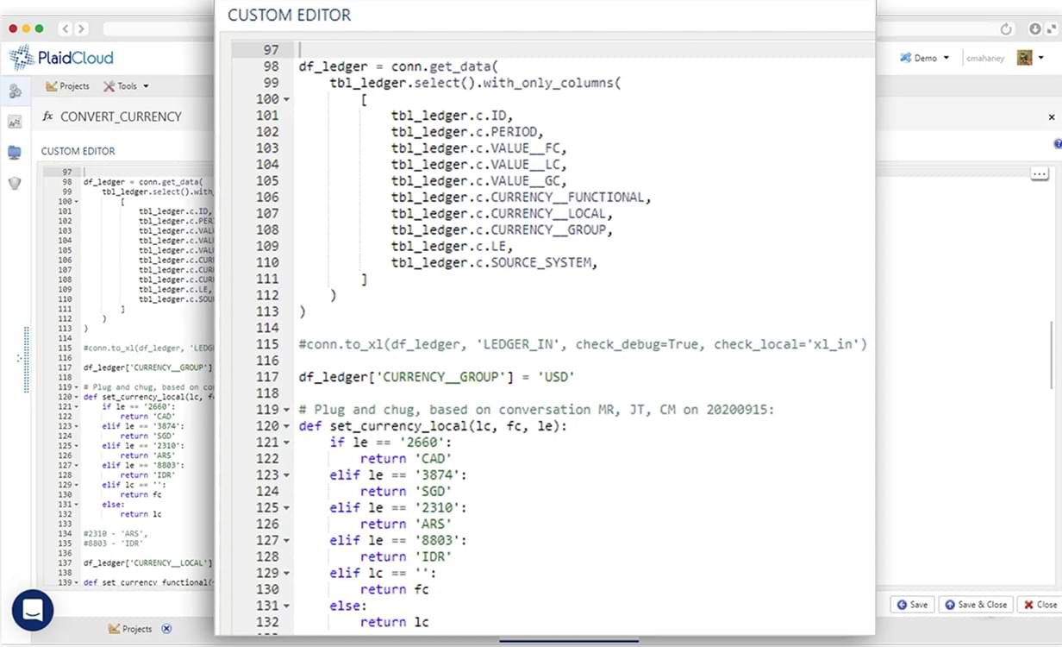Click the browser fullscreen arrows icon
Viewport: 1062px width, 647px height.
[1053, 28]
